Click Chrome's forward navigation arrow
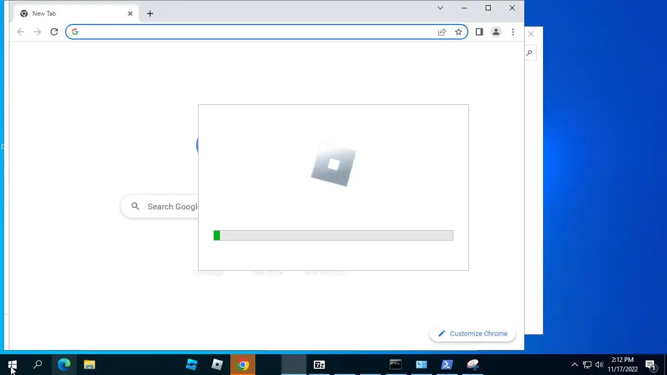Screen dimensions: 667x375 (x=37, y=32)
